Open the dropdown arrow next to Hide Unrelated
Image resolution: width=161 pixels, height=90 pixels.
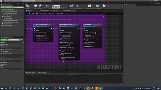(x=83, y=7)
